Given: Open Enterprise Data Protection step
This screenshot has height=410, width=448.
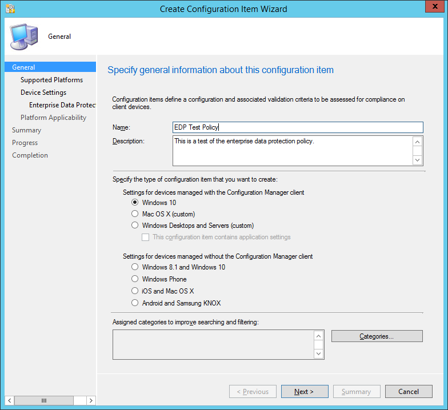Looking at the screenshot, I should (62, 105).
